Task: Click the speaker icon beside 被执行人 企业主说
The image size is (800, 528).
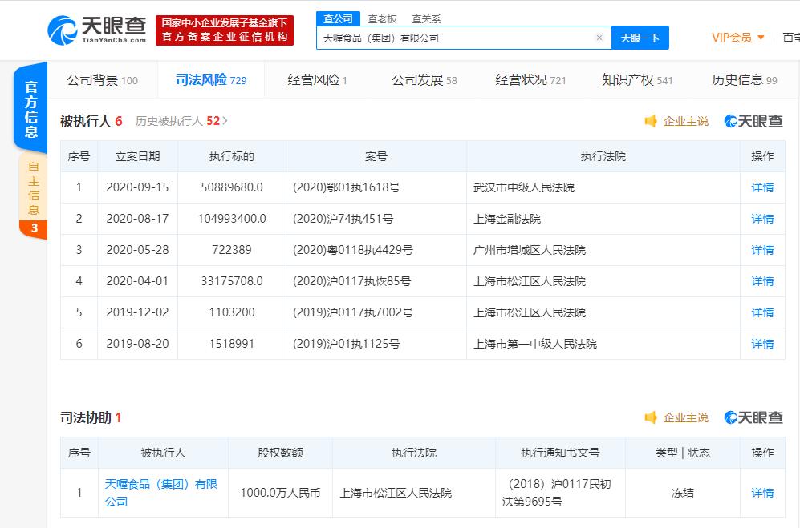Action: pos(651,121)
